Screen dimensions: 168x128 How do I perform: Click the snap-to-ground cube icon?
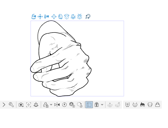[x=79, y=17]
